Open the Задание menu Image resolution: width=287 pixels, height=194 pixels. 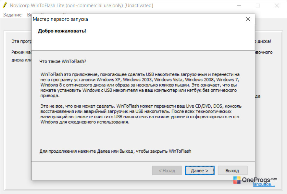(12, 15)
